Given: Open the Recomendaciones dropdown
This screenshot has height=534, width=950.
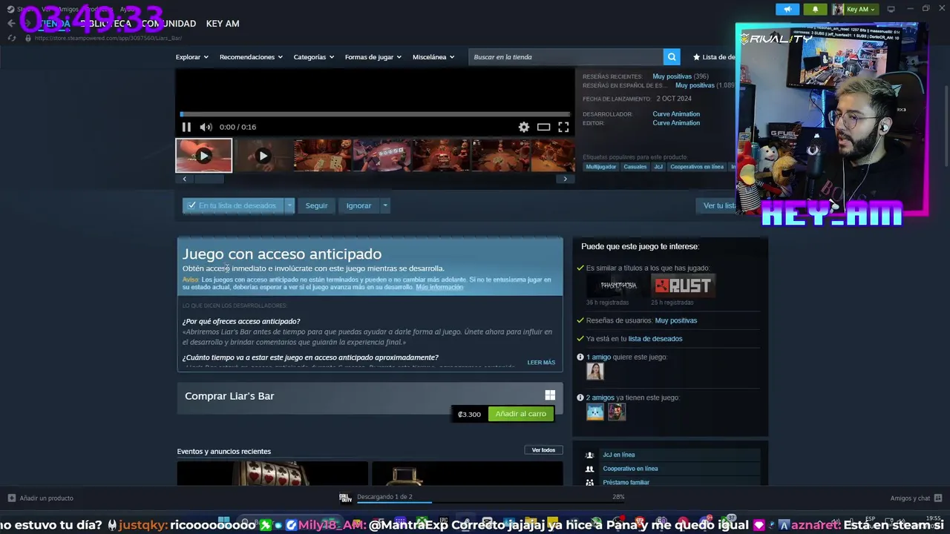Looking at the screenshot, I should [x=251, y=57].
